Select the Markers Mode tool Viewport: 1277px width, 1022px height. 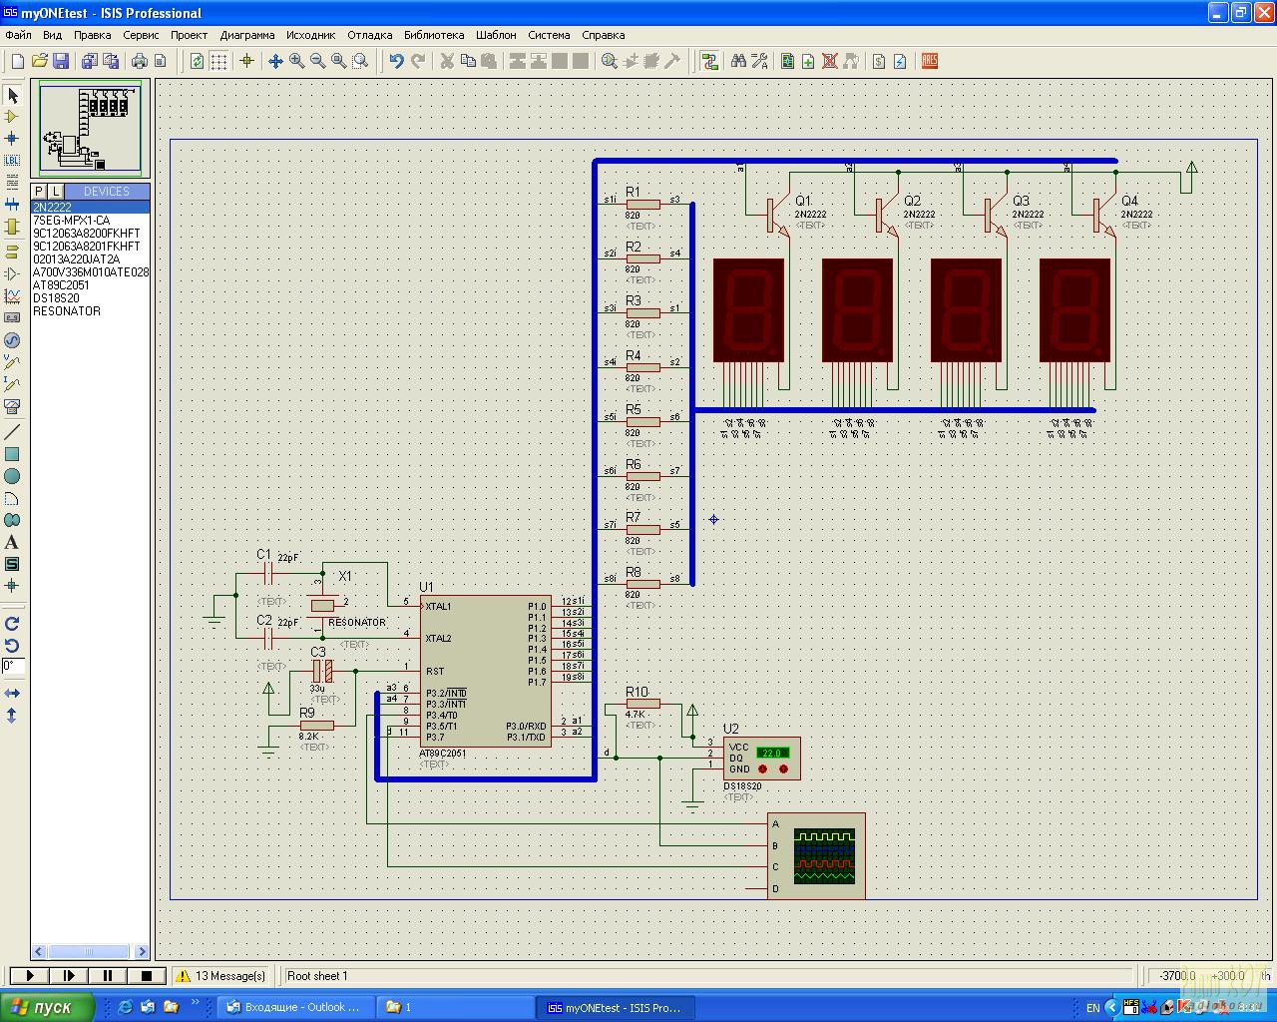click(12, 586)
